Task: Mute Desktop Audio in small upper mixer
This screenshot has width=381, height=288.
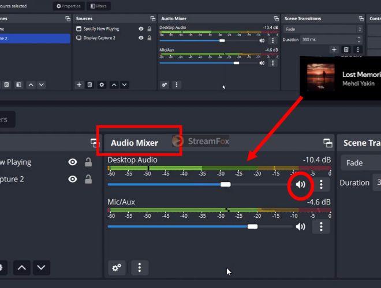Action: (262, 40)
